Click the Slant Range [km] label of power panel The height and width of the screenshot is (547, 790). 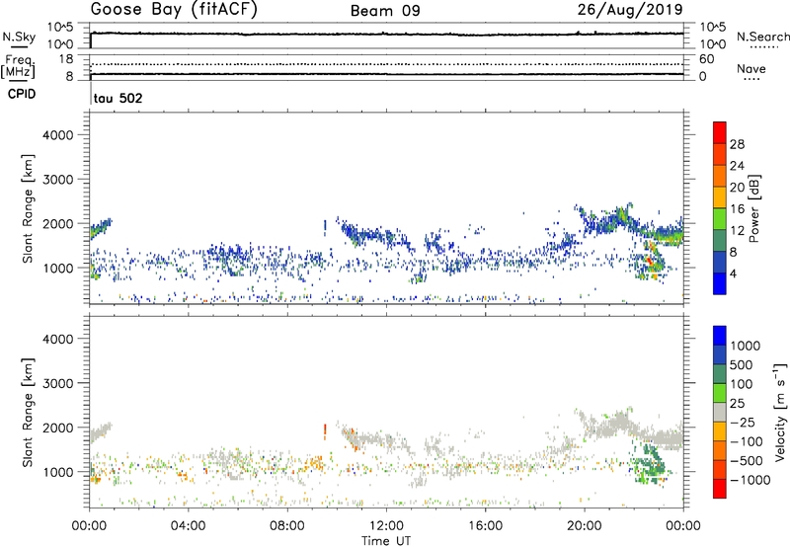tap(29, 208)
